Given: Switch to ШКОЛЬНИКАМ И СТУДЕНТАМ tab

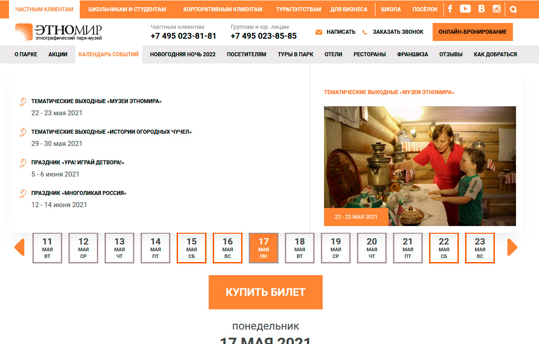Looking at the screenshot, I should (x=127, y=9).
